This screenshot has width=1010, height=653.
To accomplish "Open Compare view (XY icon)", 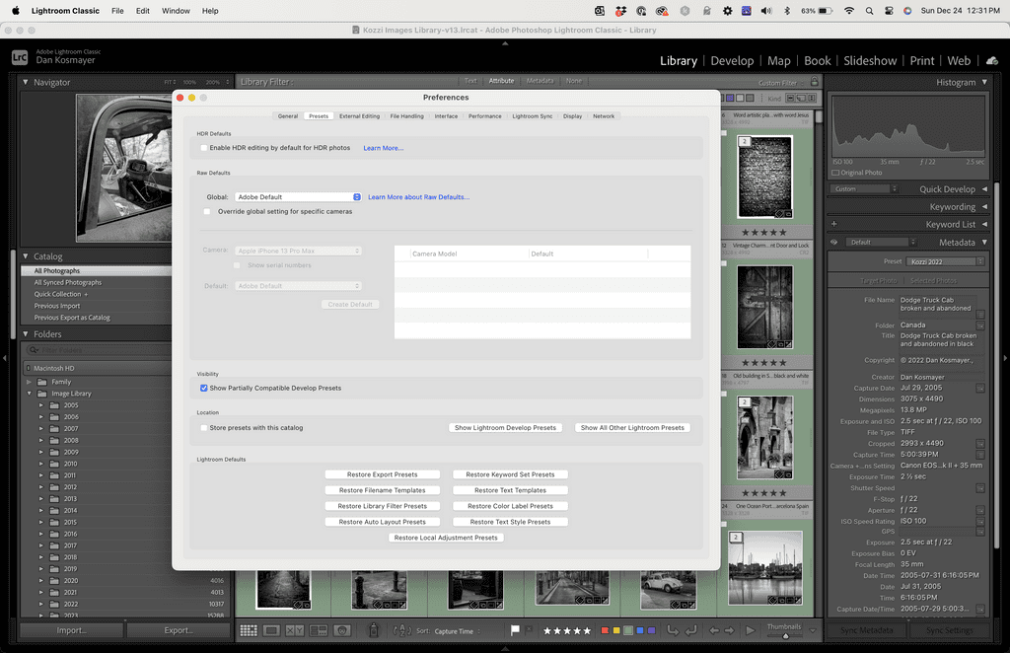I will [x=295, y=631].
